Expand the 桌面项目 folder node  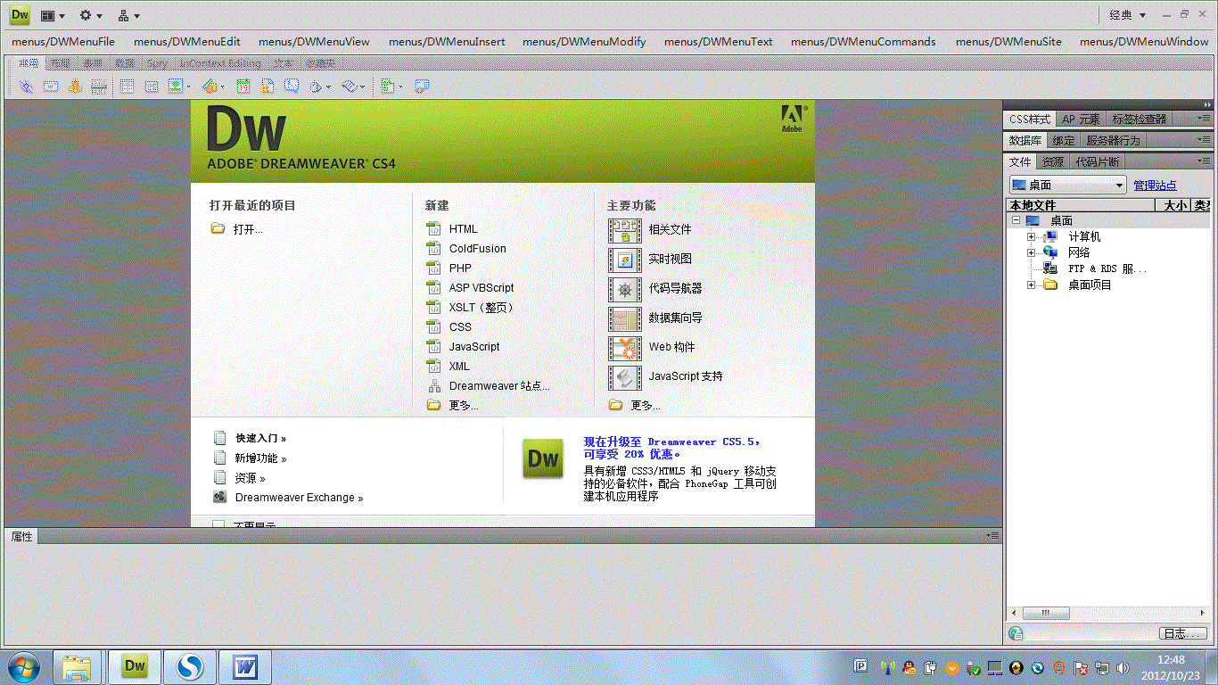point(1031,285)
